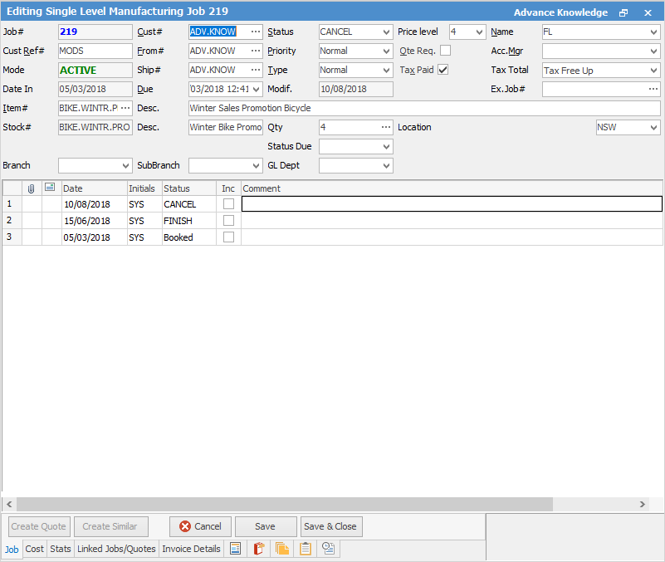Open the Linked Jobs/Quotes tab
Screen dimensions: 665x562
[116, 549]
